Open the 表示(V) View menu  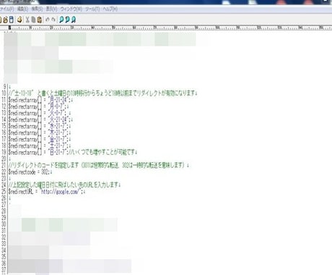coord(51,9)
